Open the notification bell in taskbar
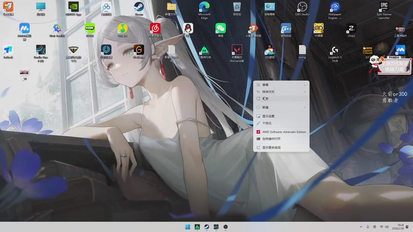This screenshot has height=232, width=413. pos(408,227)
